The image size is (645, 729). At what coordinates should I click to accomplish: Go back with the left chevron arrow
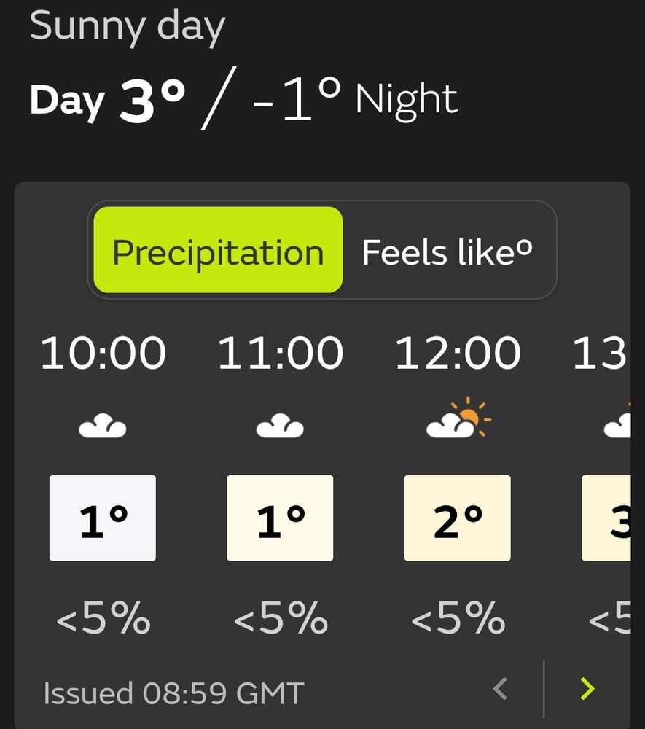pyautogui.click(x=501, y=689)
